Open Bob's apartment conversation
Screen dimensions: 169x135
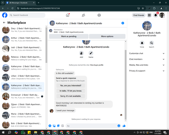pyautogui.click(x=23, y=125)
